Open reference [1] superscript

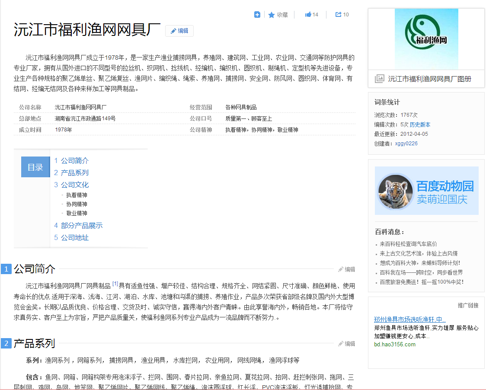(115, 284)
